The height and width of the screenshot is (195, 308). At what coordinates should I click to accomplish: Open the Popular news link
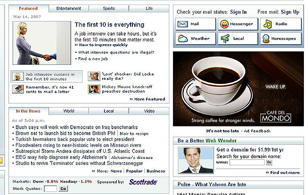[134, 171]
